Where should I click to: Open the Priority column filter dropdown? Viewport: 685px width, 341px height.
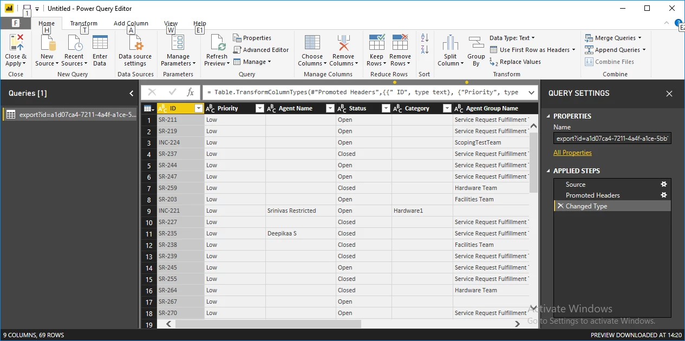[x=259, y=108]
